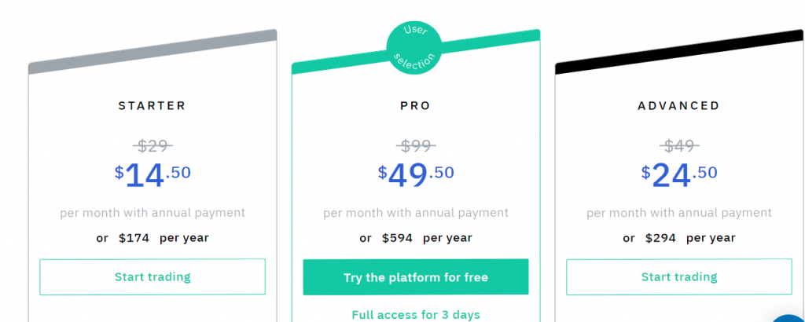Click the crossed-out $29 price
Viewport: 805px width, 322px height.
click(x=153, y=146)
